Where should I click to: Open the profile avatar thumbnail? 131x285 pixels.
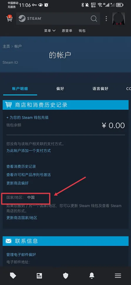(x=119, y=19)
